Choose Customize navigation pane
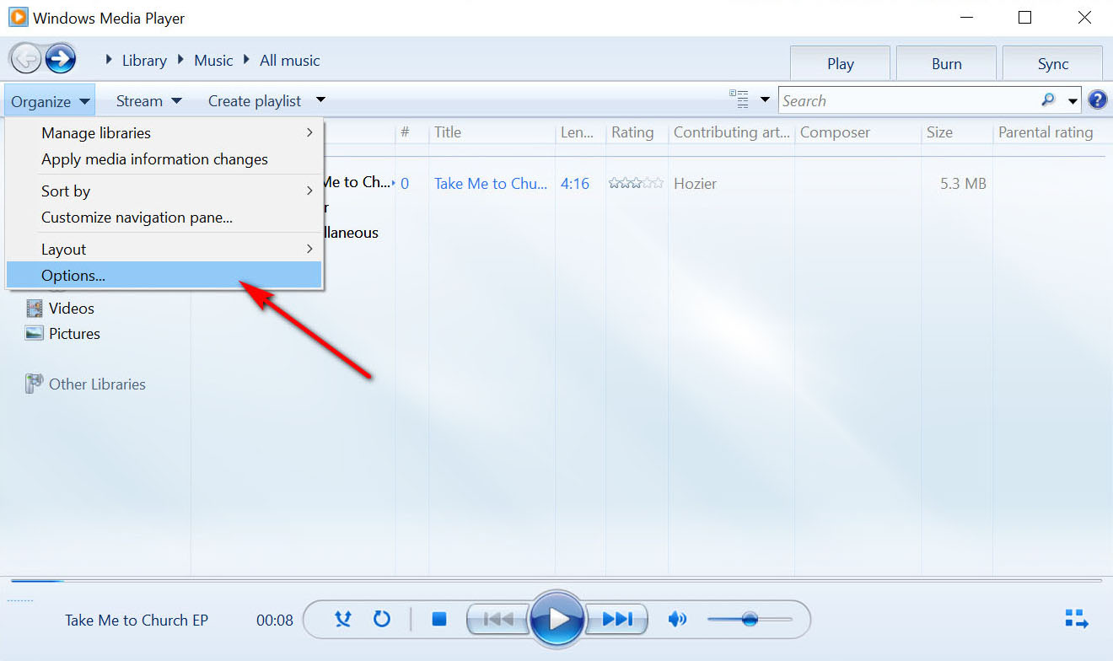The height and width of the screenshot is (661, 1113). tap(164, 217)
